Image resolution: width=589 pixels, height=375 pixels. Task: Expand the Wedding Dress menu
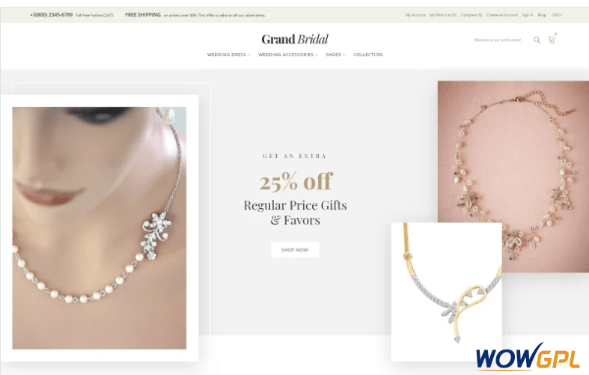coord(228,55)
